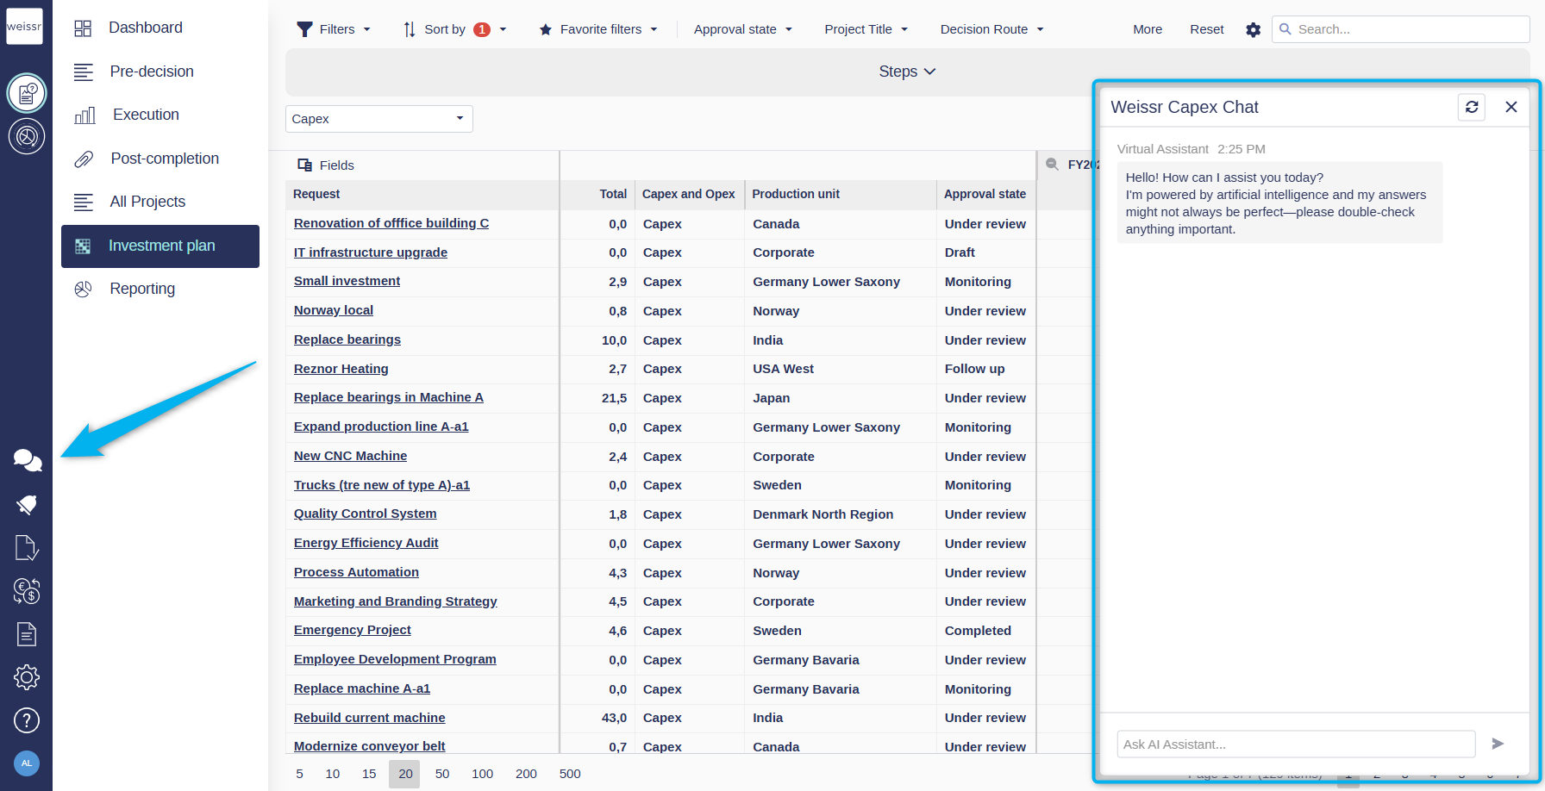Open Small investment request link

[x=347, y=281]
